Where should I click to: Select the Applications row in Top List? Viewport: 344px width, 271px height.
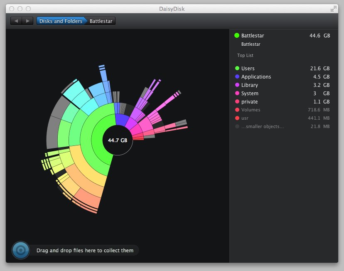[283, 76]
